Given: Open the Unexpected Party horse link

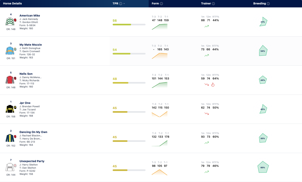Looking at the screenshot, I should pyautogui.click(x=32, y=161).
